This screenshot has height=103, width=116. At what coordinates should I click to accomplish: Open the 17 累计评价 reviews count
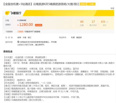pos(93,23)
